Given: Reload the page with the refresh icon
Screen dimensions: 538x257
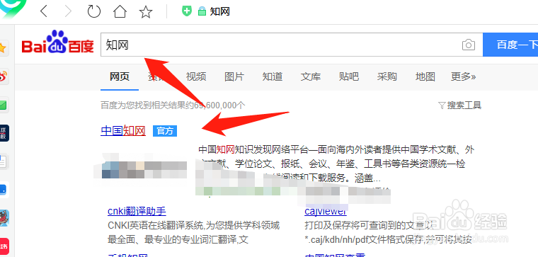Looking at the screenshot, I should (x=93, y=11).
